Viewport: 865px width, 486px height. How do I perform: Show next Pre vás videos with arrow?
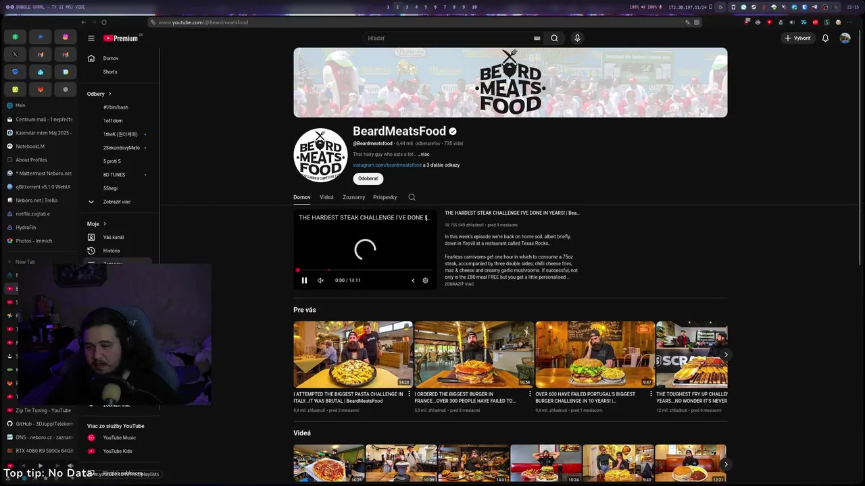726,355
